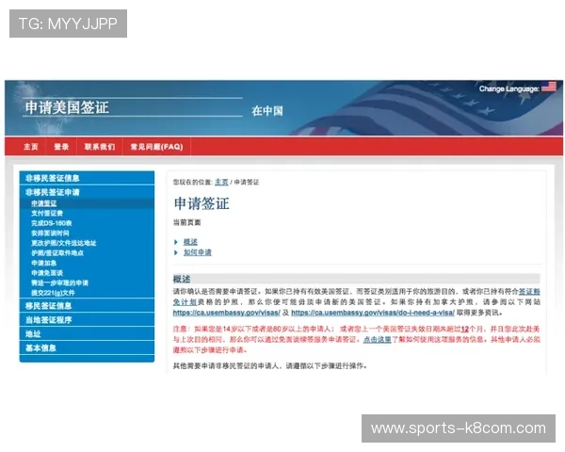565x452 pixels.
Task: Click the arrow bullet beside 如何申请
Action: [176, 252]
